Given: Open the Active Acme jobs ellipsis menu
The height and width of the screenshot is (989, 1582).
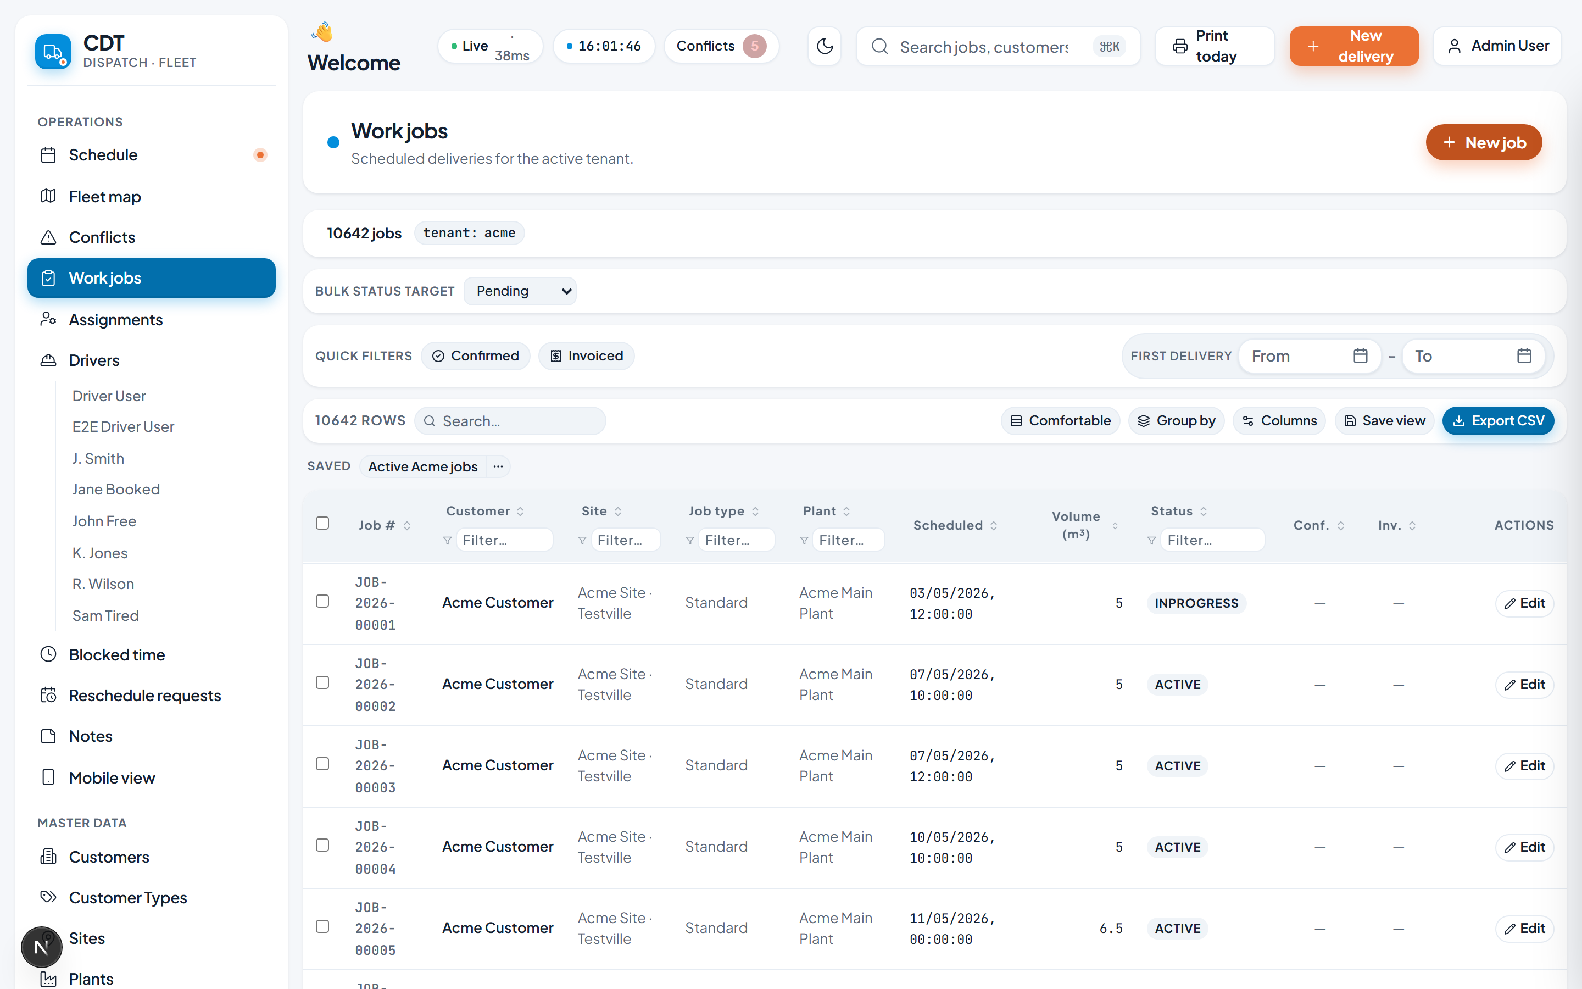Looking at the screenshot, I should (x=498, y=466).
